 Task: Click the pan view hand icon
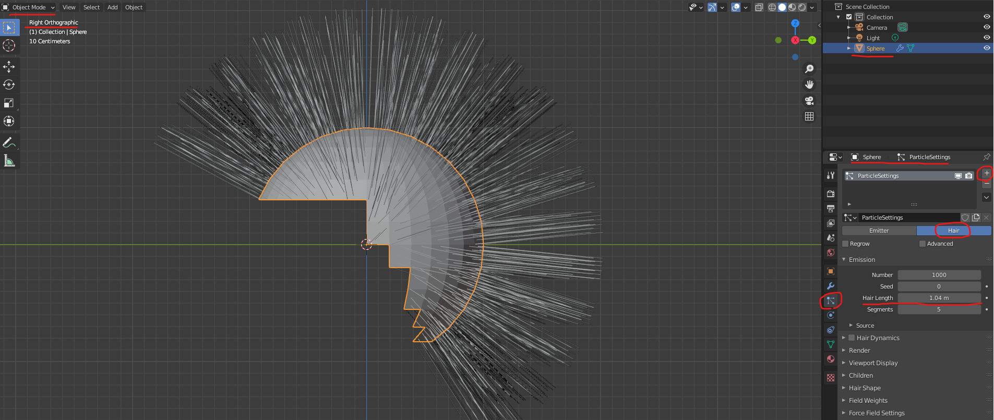[x=809, y=85]
